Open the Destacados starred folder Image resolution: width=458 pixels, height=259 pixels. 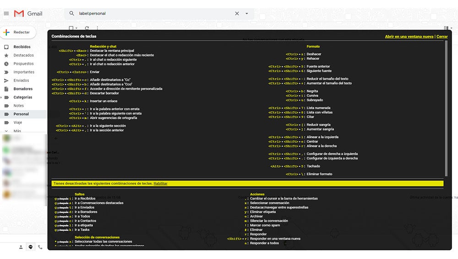click(x=23, y=55)
